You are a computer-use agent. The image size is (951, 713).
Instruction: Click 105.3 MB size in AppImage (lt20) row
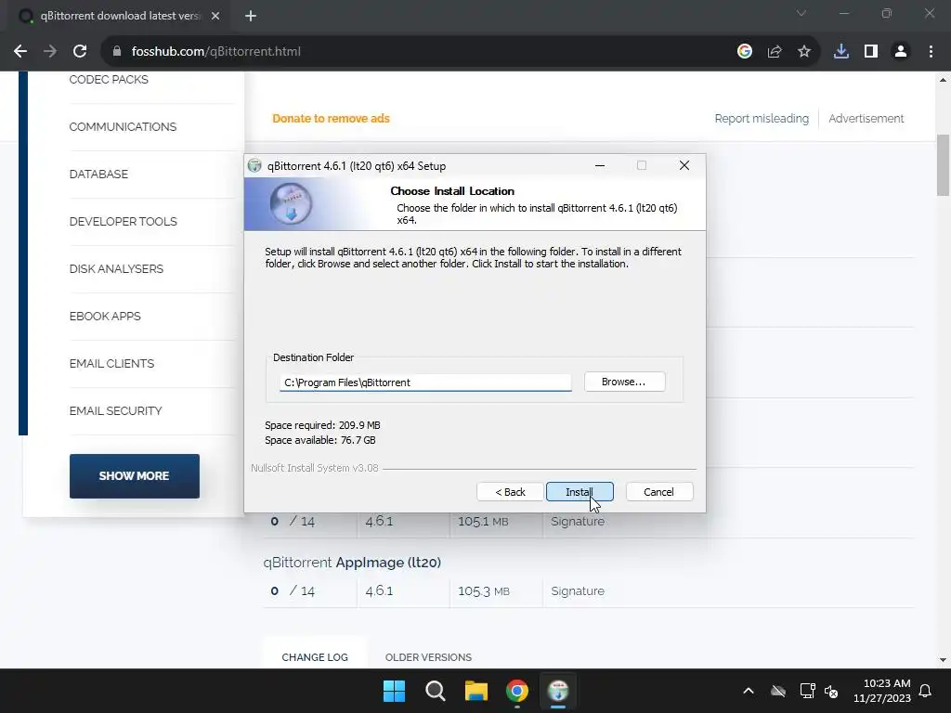(483, 591)
